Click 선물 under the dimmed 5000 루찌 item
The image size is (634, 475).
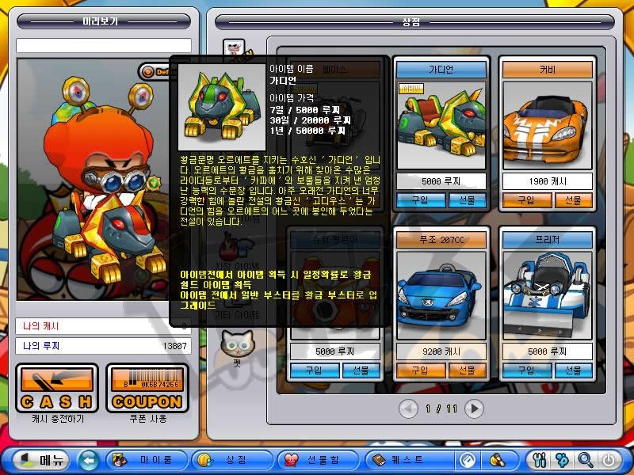coord(361,370)
